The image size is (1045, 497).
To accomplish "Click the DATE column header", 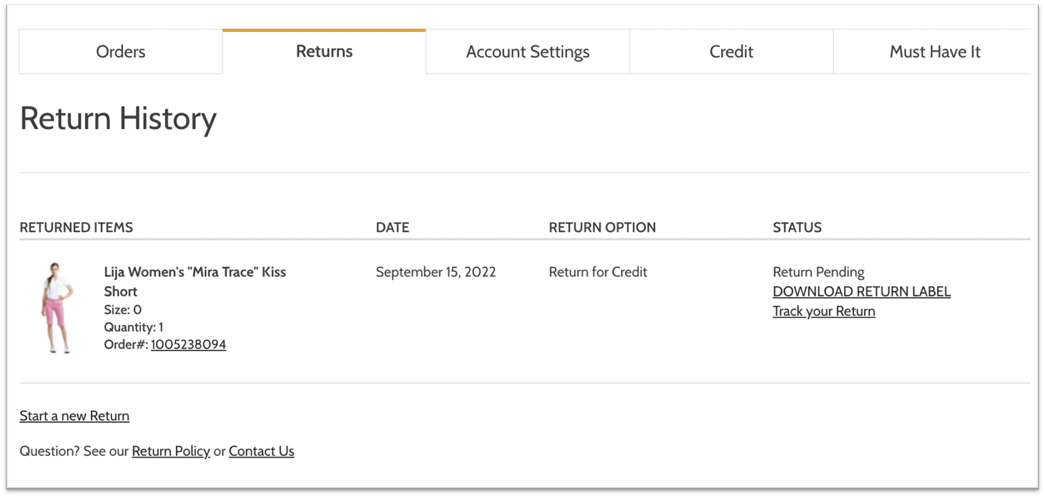I will point(392,227).
